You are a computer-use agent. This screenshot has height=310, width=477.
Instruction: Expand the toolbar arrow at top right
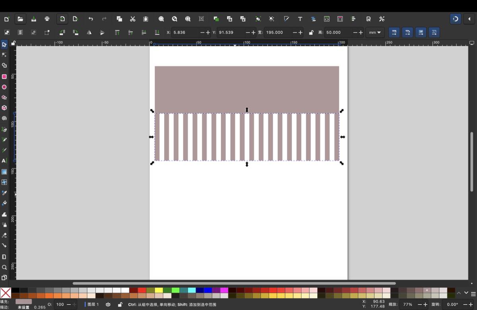click(x=469, y=19)
